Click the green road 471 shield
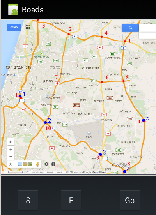Screen dimensions: 156x215 94,80
